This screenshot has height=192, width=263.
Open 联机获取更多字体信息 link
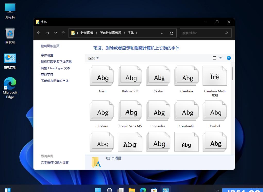[56, 62]
